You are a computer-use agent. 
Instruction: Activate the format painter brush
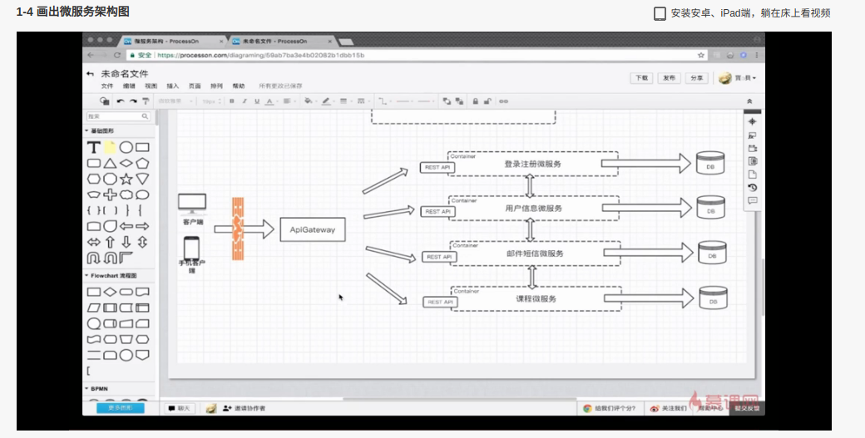coord(146,101)
